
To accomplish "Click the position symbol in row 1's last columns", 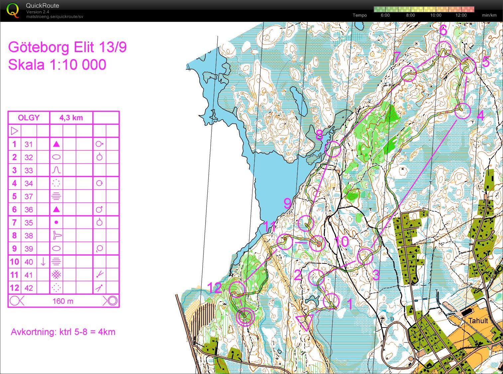I will [99, 144].
